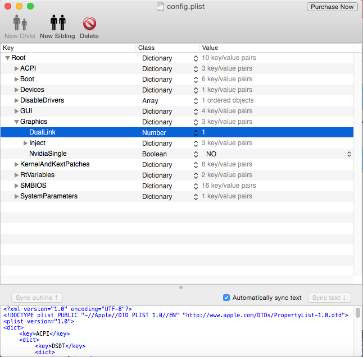Viewport: 363px width, 357px height.
Task: Click the New Child toolbar icon
Action: [20, 24]
